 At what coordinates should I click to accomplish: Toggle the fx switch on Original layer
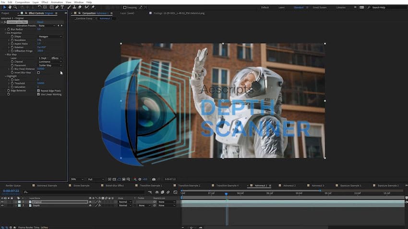pyautogui.click(x=100, y=202)
